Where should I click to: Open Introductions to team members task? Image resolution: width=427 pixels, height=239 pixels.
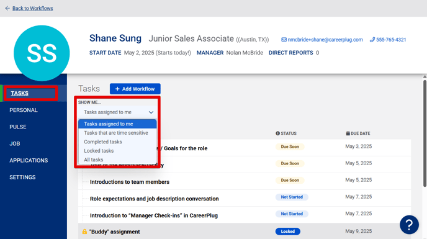pyautogui.click(x=130, y=182)
